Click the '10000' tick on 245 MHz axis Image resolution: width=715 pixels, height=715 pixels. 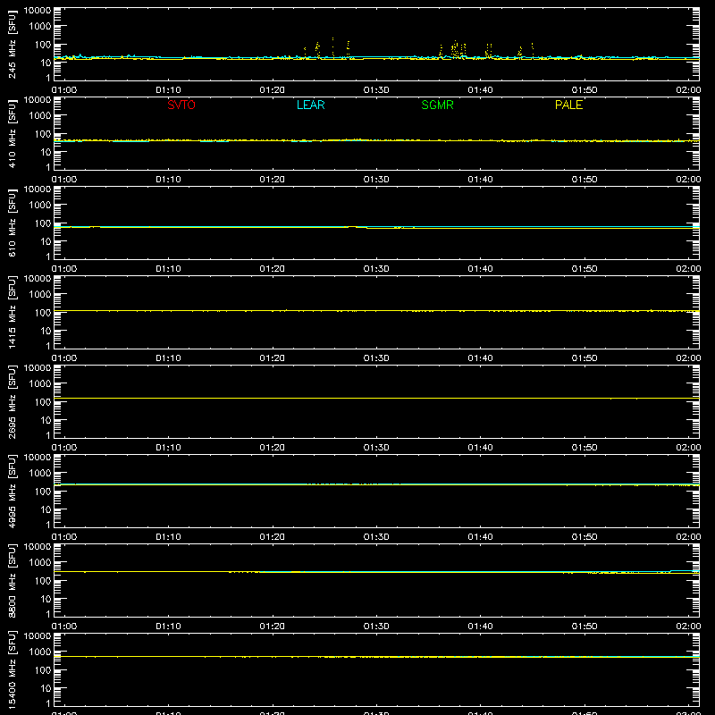38,11
